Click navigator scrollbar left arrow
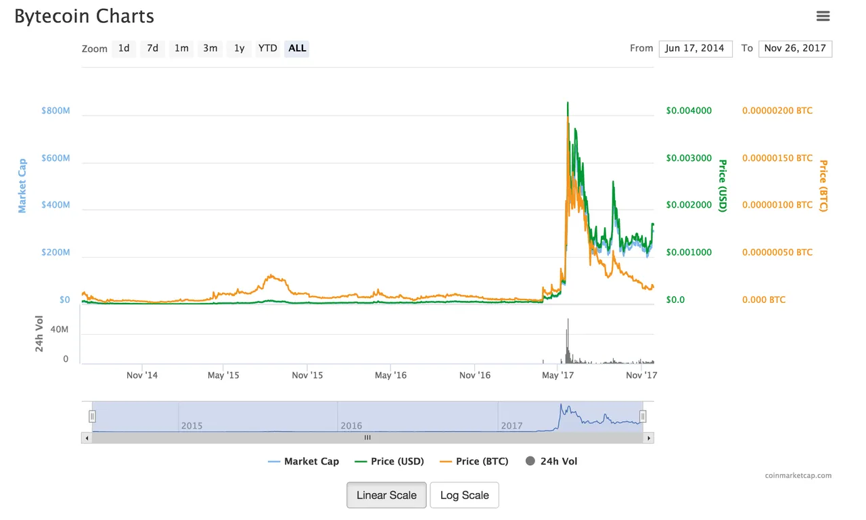This screenshot has height=520, width=866. pos(86,438)
